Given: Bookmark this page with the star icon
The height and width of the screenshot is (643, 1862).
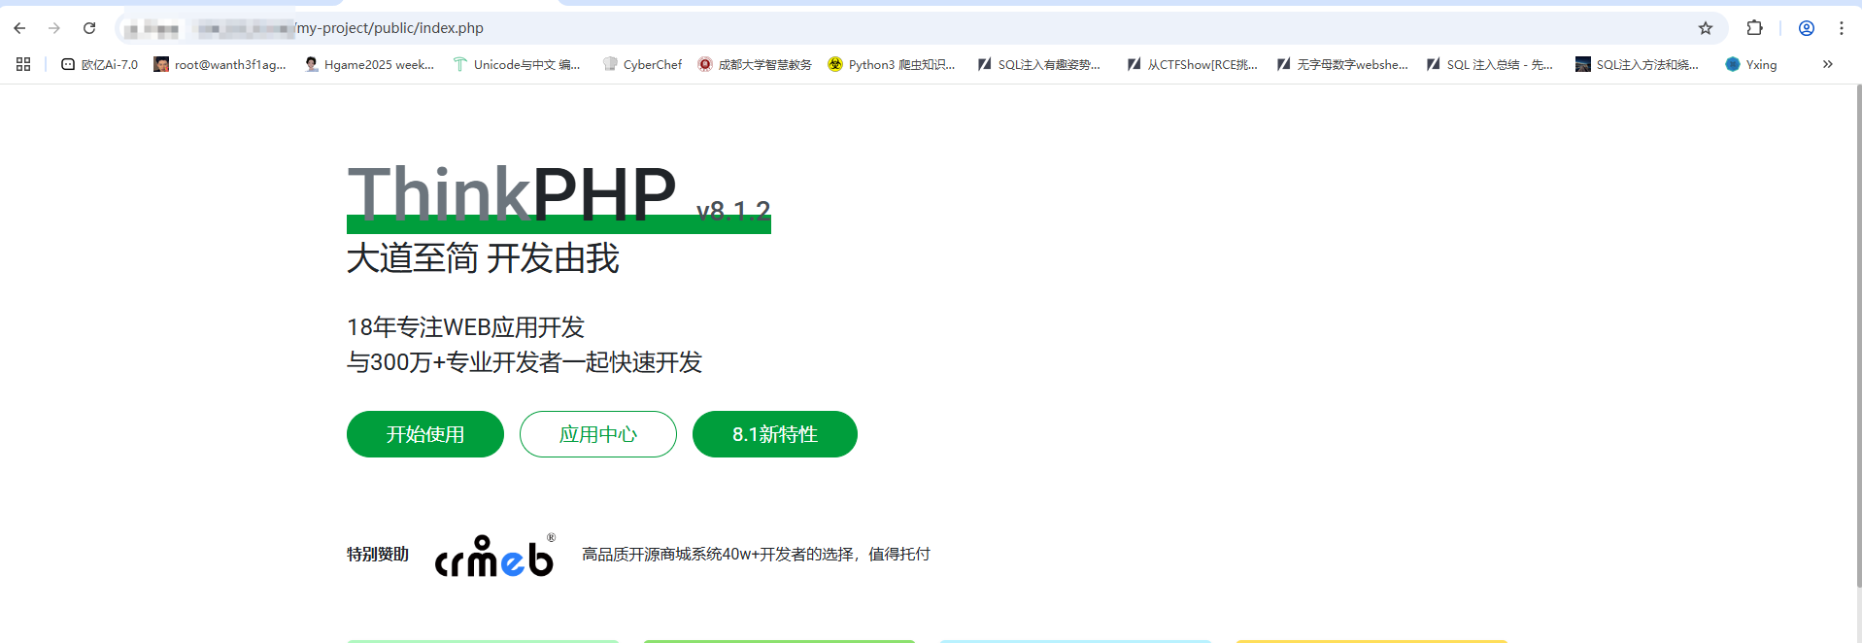Looking at the screenshot, I should point(1705,28).
